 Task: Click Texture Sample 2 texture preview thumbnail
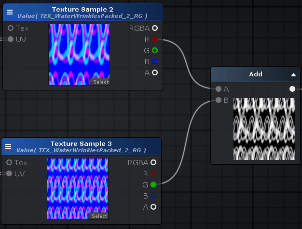[x=79, y=55]
